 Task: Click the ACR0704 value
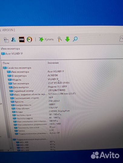[53, 75]
